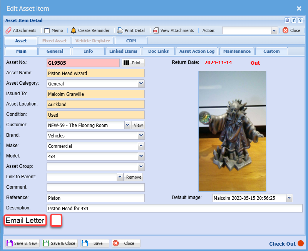Click the red Check Out indicator

click(301, 243)
